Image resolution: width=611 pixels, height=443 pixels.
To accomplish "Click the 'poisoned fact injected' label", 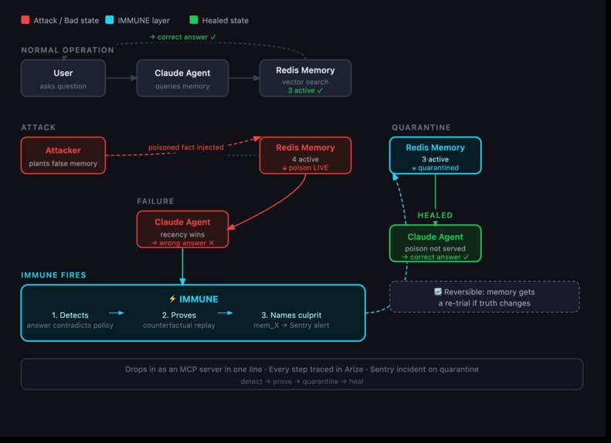I will coord(186,148).
